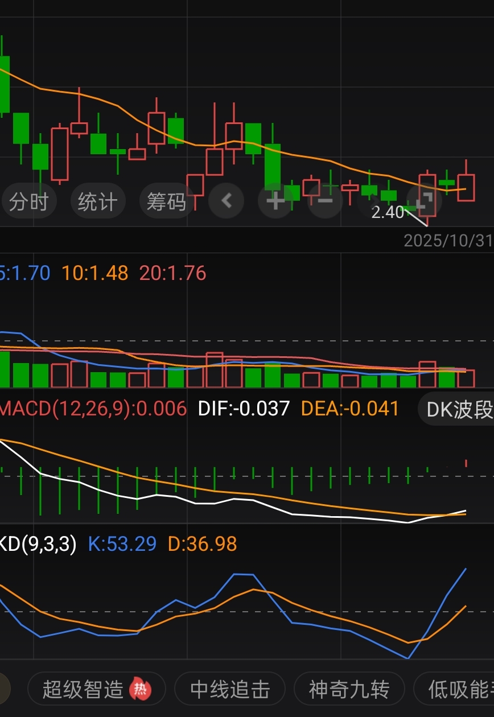
Task: Tap the KD blue line's latest point
Action: [x=466, y=568]
